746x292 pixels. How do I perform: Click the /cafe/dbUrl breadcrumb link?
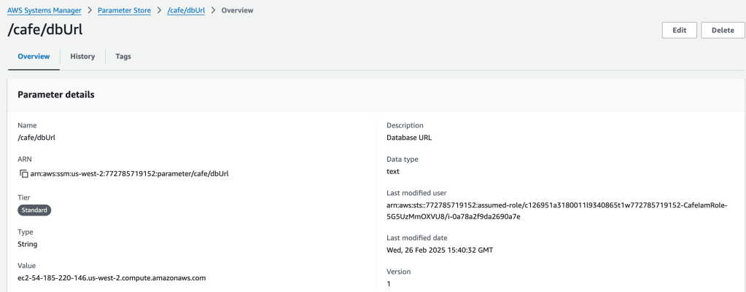[185, 10]
